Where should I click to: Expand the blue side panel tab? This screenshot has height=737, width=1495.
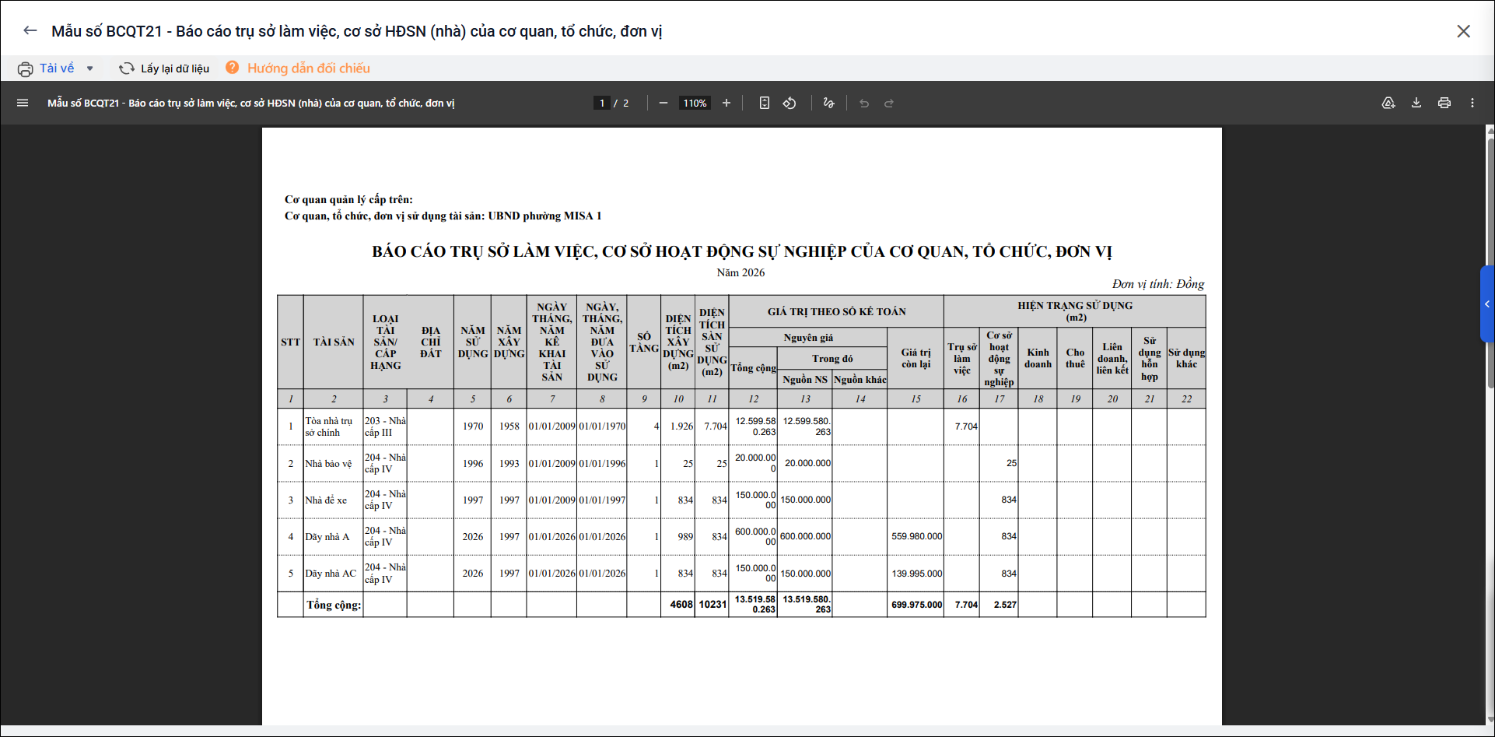[x=1487, y=304]
